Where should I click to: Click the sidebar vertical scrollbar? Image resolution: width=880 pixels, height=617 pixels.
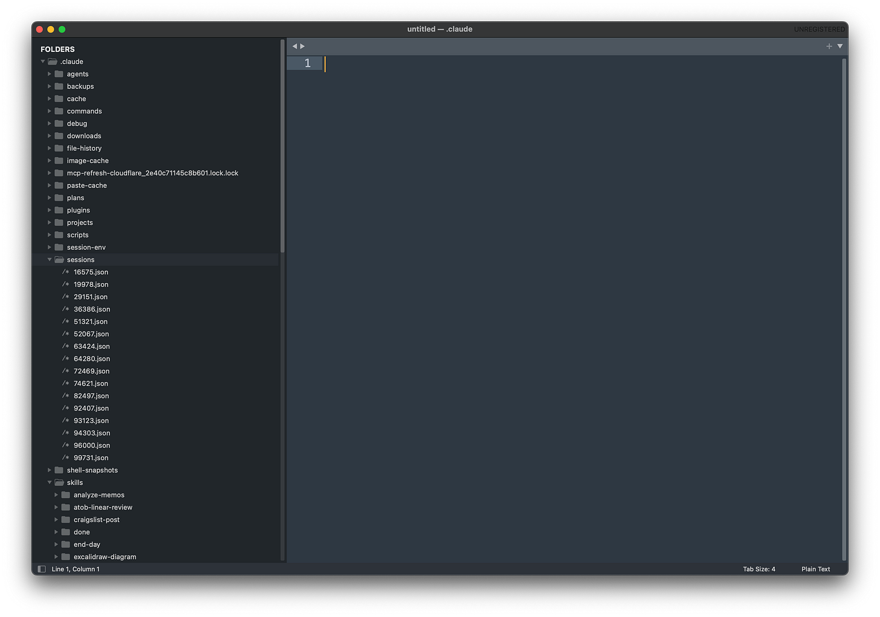click(282, 146)
